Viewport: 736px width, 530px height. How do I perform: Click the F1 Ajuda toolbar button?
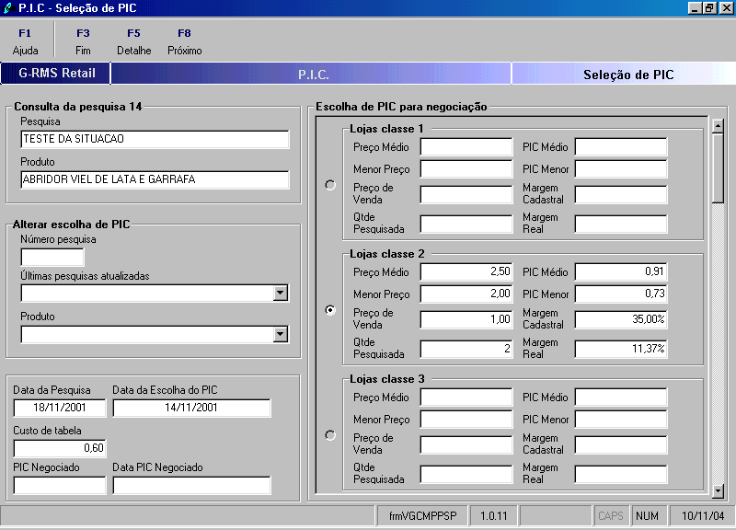[26, 41]
